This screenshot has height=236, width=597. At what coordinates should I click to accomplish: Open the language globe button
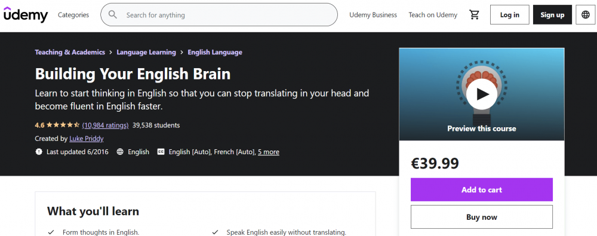[586, 15]
